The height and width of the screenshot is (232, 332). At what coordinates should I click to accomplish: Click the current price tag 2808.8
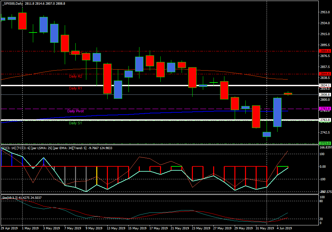[325, 94]
